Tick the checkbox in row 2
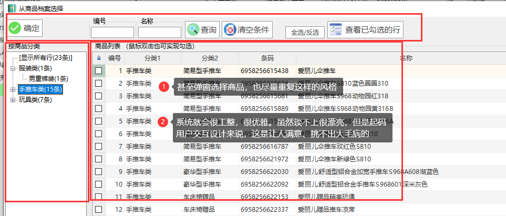 click(x=98, y=84)
